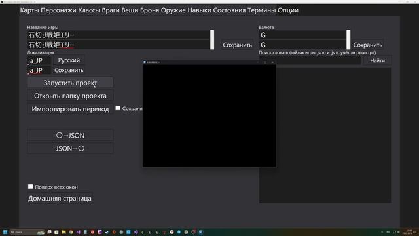
Task: Go to the Враги tab
Action: pos(111,10)
